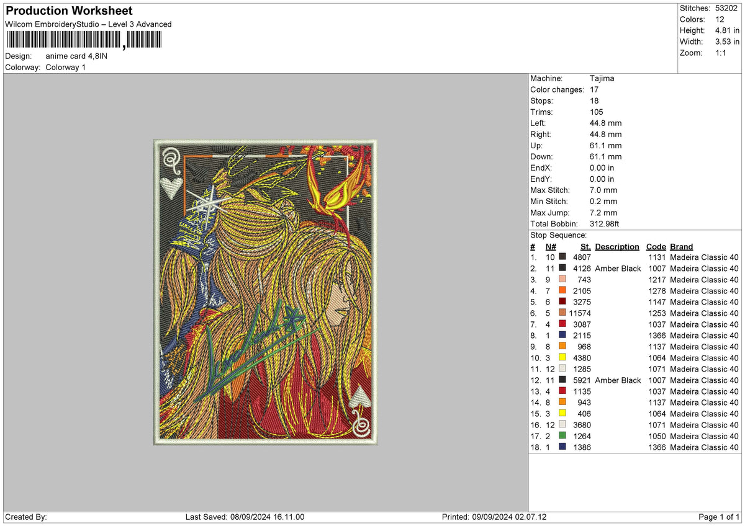Click the navy swatch for stop 8

click(x=562, y=335)
